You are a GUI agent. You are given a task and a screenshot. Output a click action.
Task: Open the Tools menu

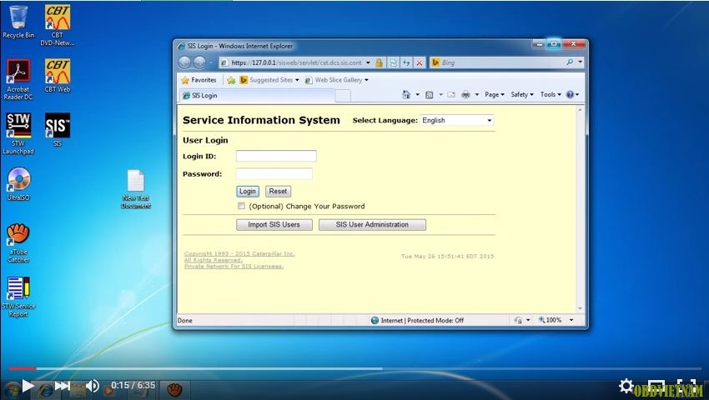pyautogui.click(x=551, y=95)
